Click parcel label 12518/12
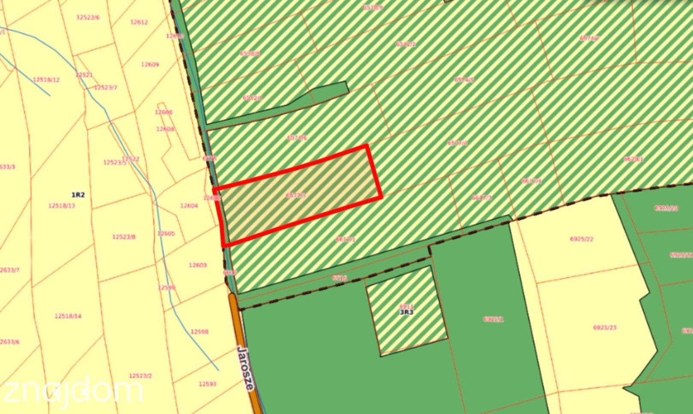693x414 pixels. point(46,80)
